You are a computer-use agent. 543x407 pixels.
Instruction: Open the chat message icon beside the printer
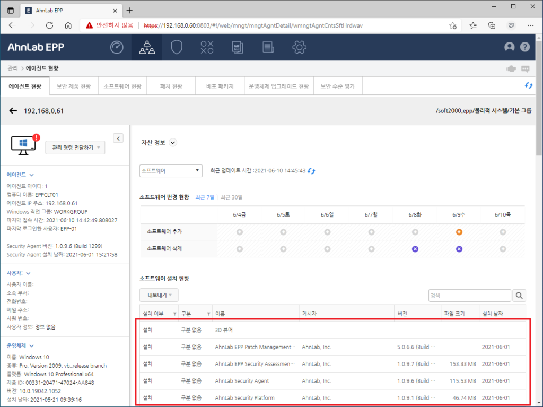coord(527,68)
